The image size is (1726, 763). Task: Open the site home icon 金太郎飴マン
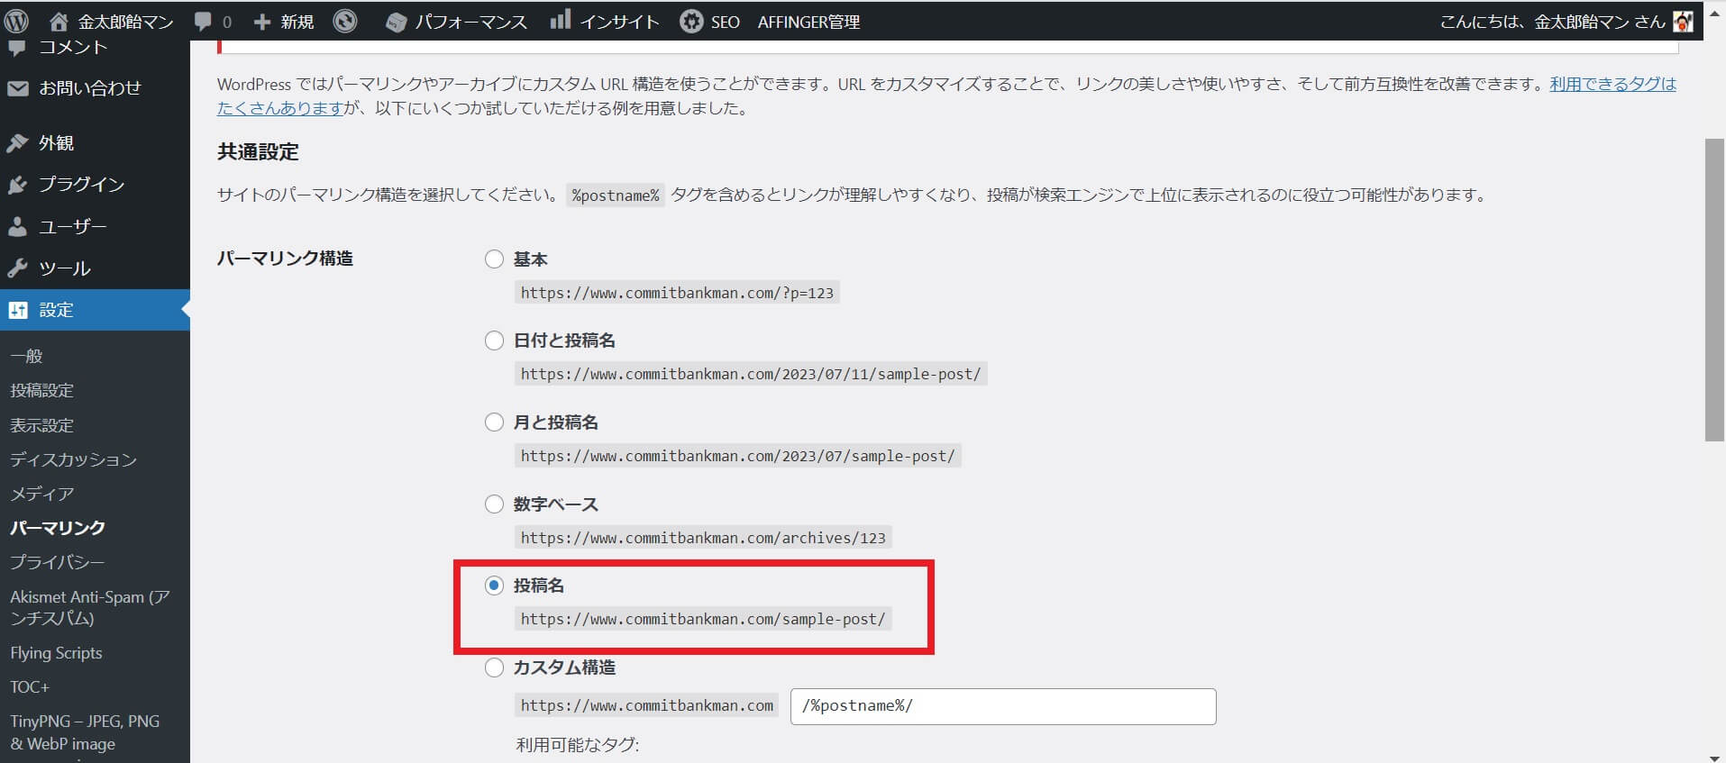(x=59, y=22)
